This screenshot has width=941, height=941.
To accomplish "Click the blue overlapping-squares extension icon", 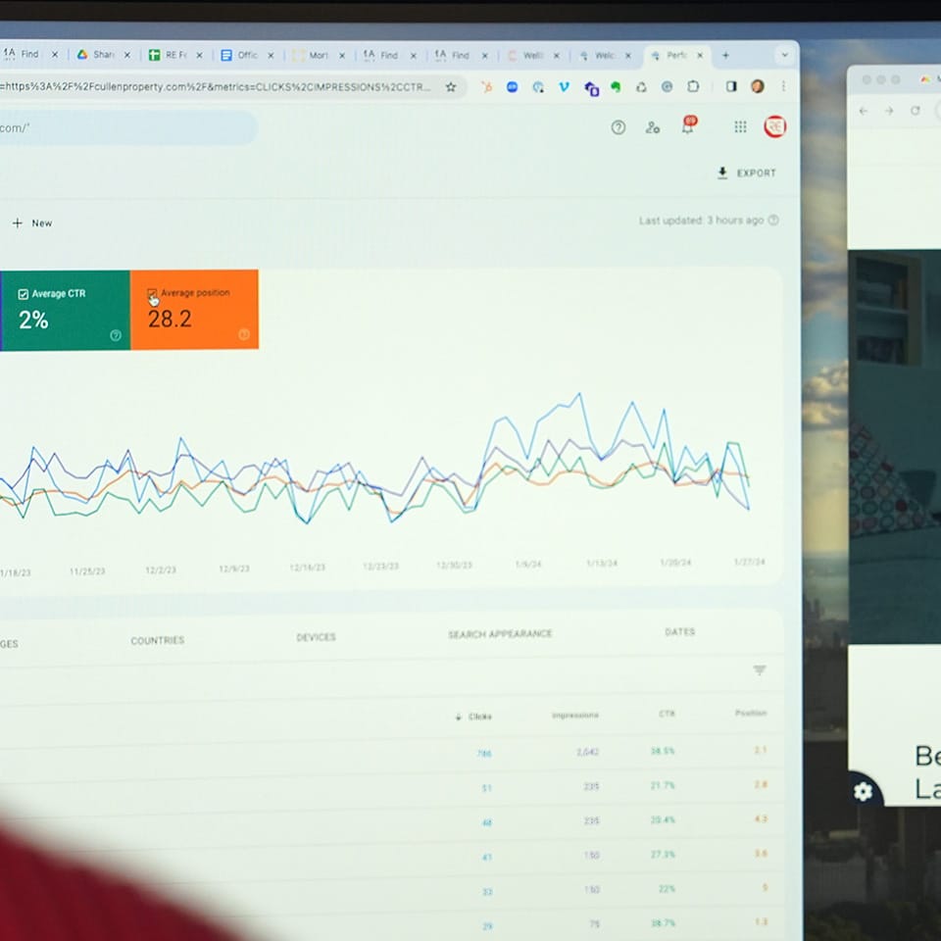I will point(591,88).
